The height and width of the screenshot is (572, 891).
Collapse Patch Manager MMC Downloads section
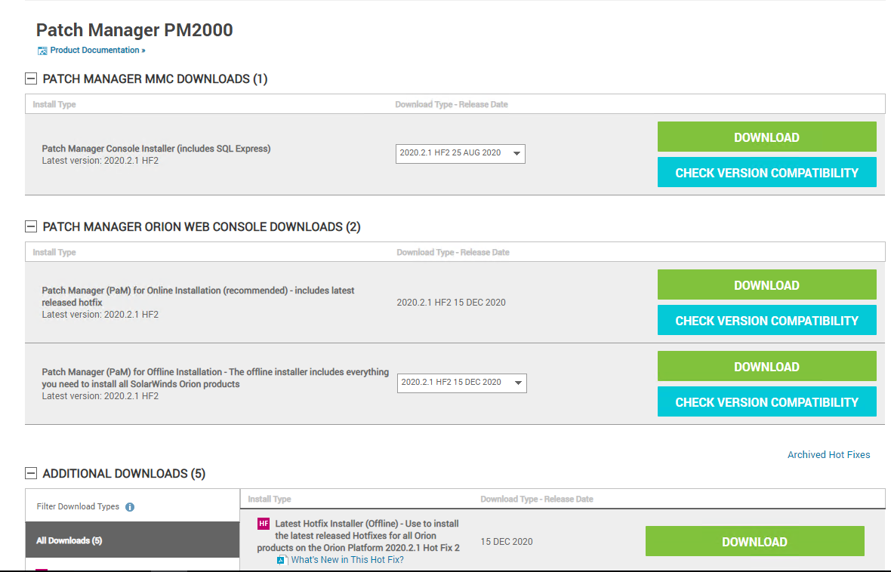[31, 79]
